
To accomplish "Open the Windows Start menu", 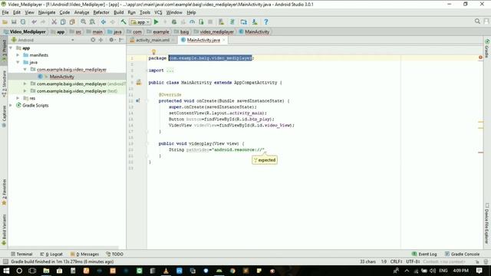I will coord(6,271).
